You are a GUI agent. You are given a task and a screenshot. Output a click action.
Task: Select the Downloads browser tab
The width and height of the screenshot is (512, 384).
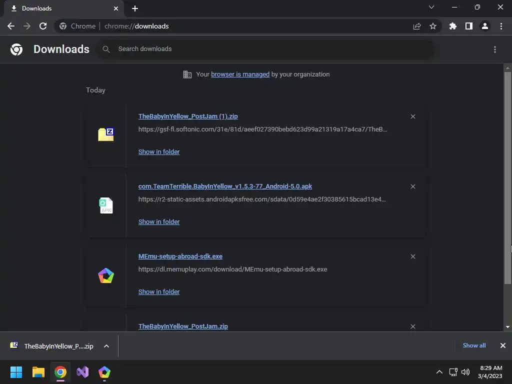[64, 8]
